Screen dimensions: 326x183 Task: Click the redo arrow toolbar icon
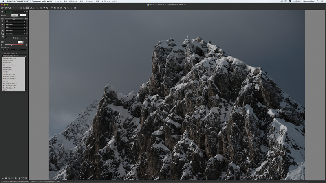click(x=18, y=8)
